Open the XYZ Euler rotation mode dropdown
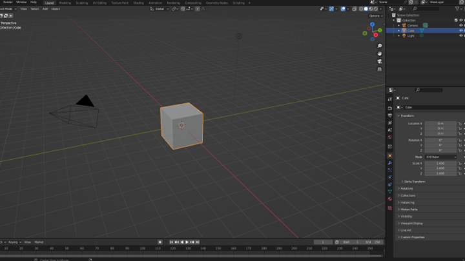The width and height of the screenshot is (465, 261). coord(440,157)
